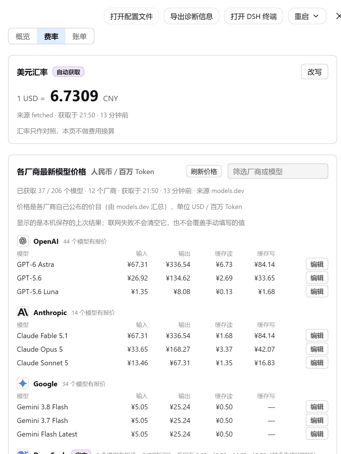Click GPT-5.6 output price ¥134.62
The image size is (341, 454).
[178, 278]
